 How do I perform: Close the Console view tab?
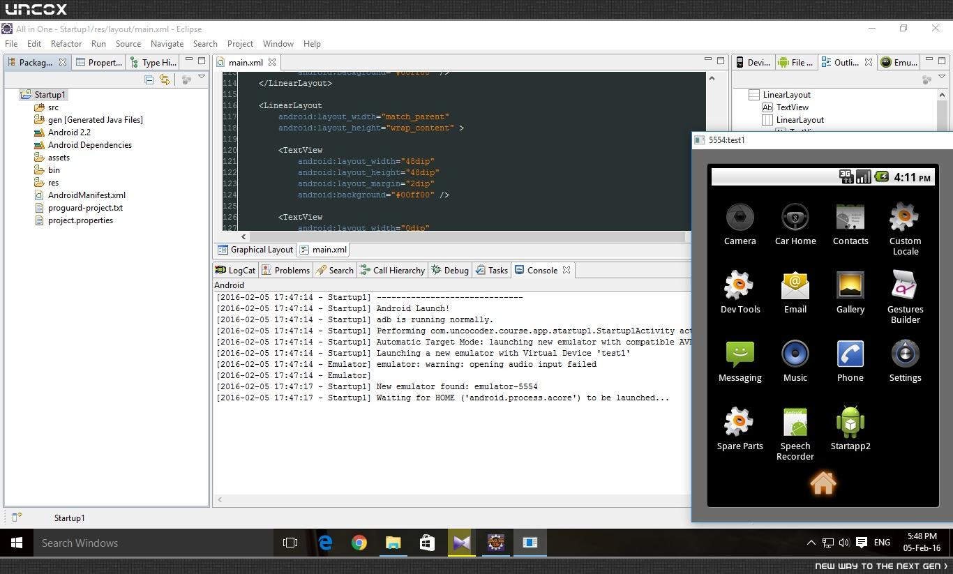566,270
